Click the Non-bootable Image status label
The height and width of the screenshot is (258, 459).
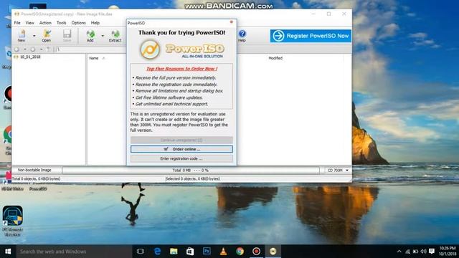pyautogui.click(x=34, y=170)
